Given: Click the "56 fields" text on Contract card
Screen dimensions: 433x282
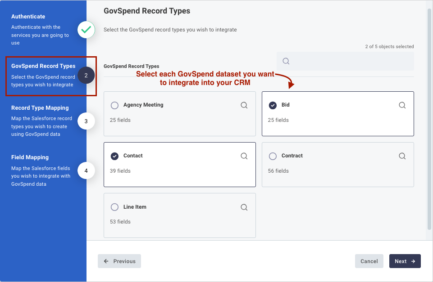Looking at the screenshot, I should pyautogui.click(x=278, y=171).
